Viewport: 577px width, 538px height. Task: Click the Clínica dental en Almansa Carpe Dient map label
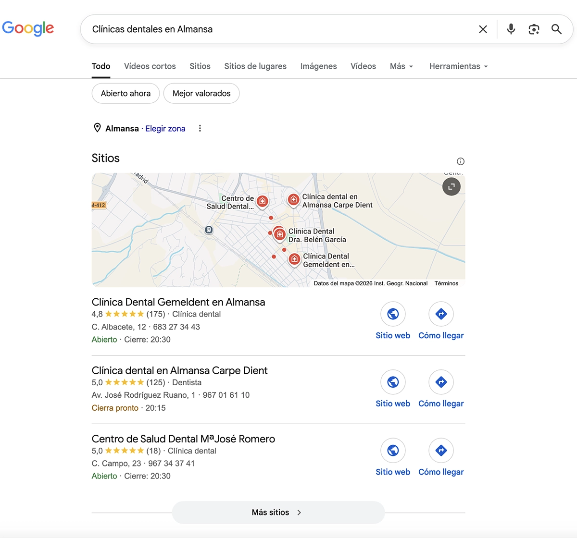(x=337, y=201)
